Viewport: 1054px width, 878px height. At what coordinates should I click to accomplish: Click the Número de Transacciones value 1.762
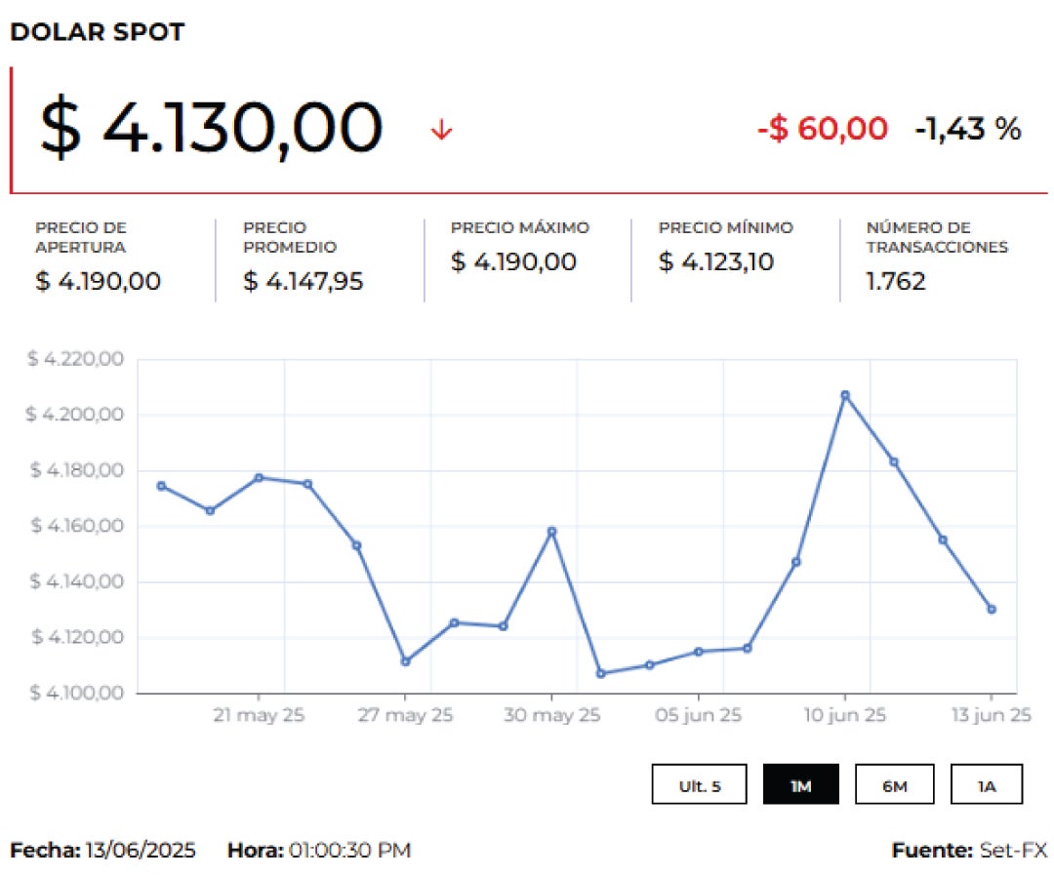[896, 282]
